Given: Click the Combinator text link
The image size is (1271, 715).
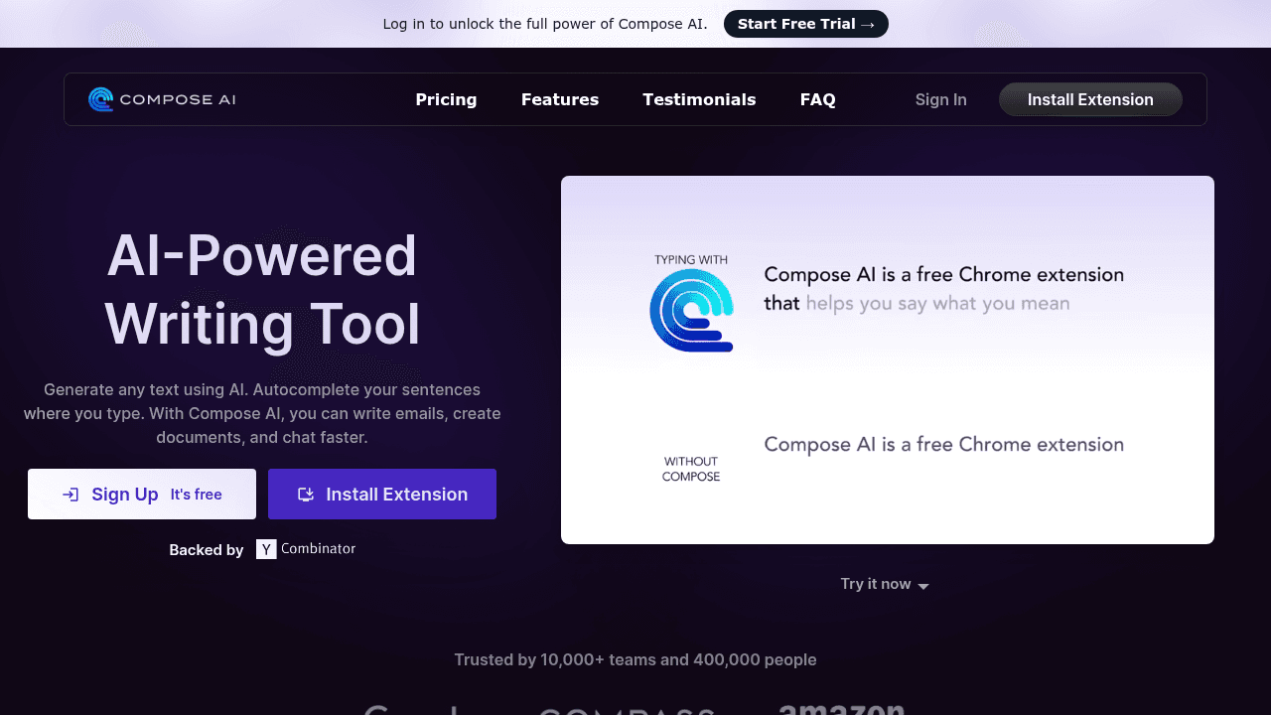Looking at the screenshot, I should pyautogui.click(x=318, y=548).
